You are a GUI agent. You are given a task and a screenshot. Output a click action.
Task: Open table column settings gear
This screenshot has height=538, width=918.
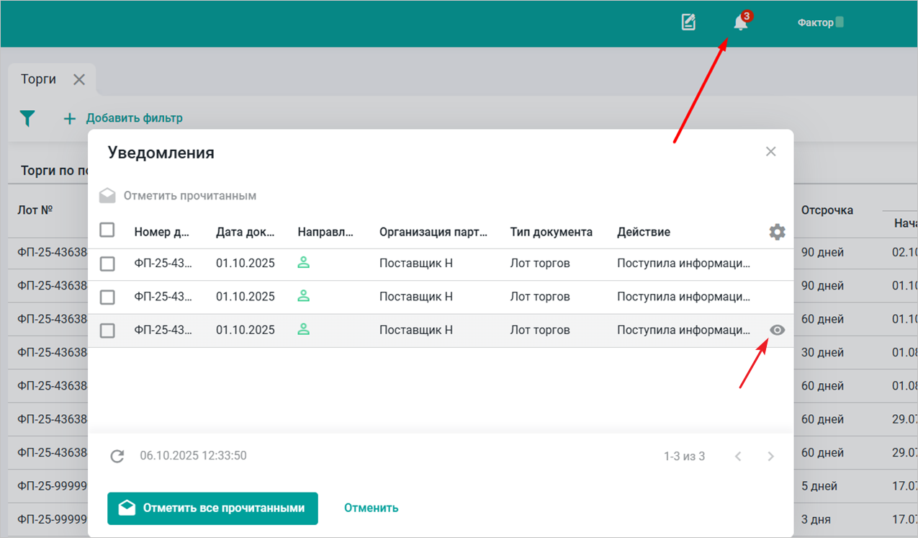(x=777, y=232)
